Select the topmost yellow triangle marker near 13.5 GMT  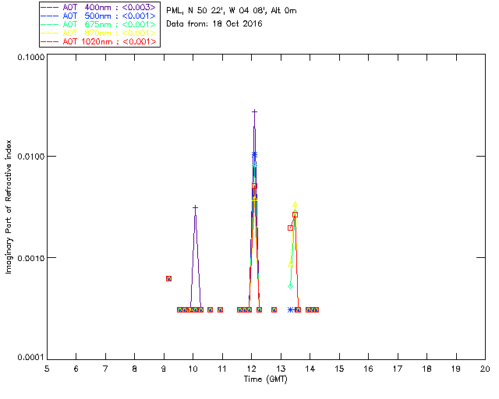pyautogui.click(x=295, y=204)
